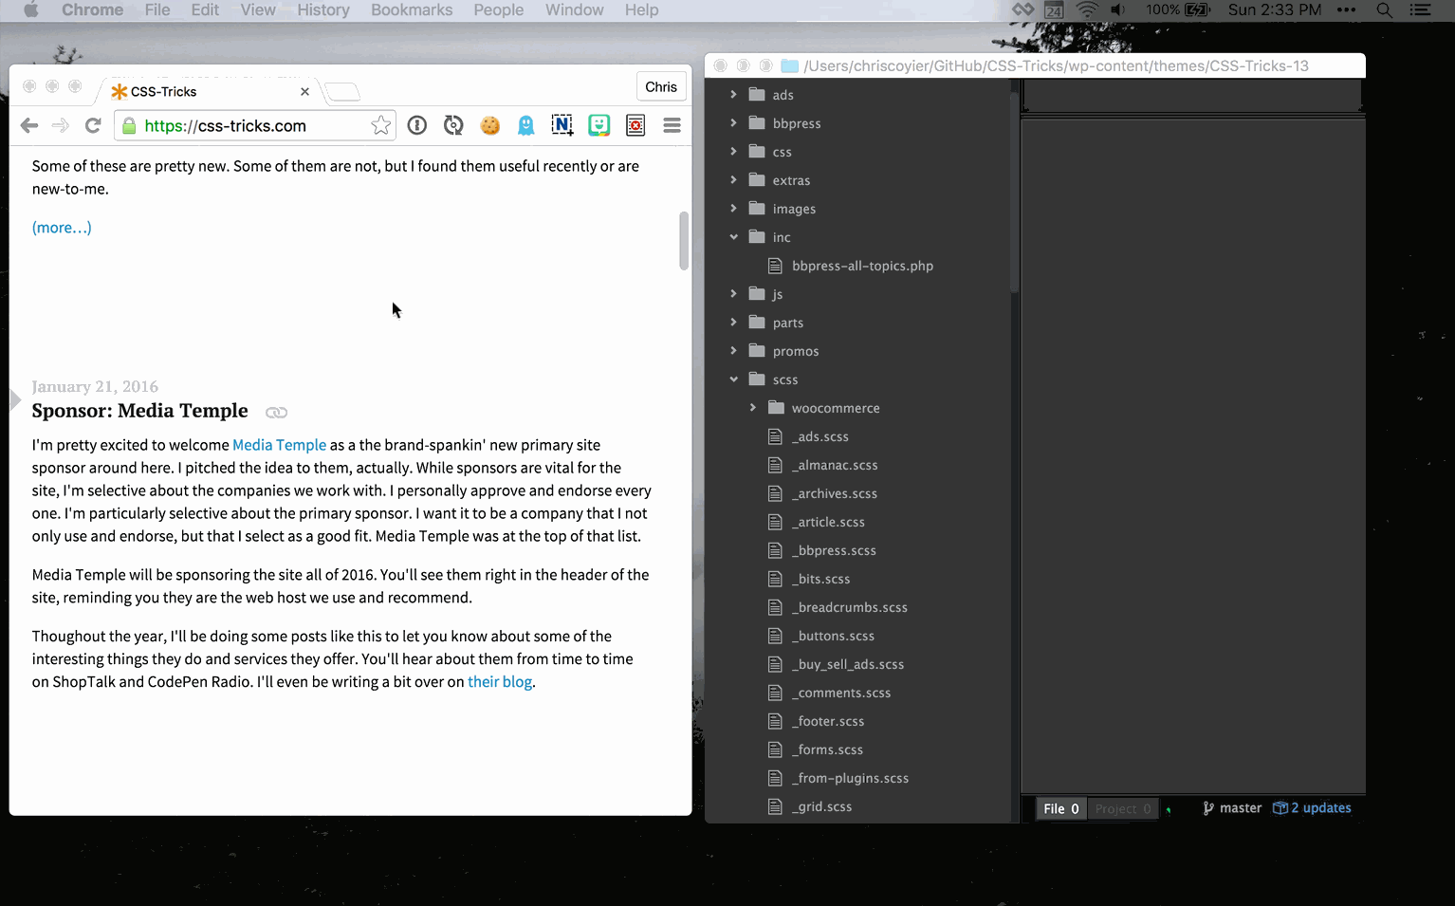Follow the (more…) link

pos(62,228)
